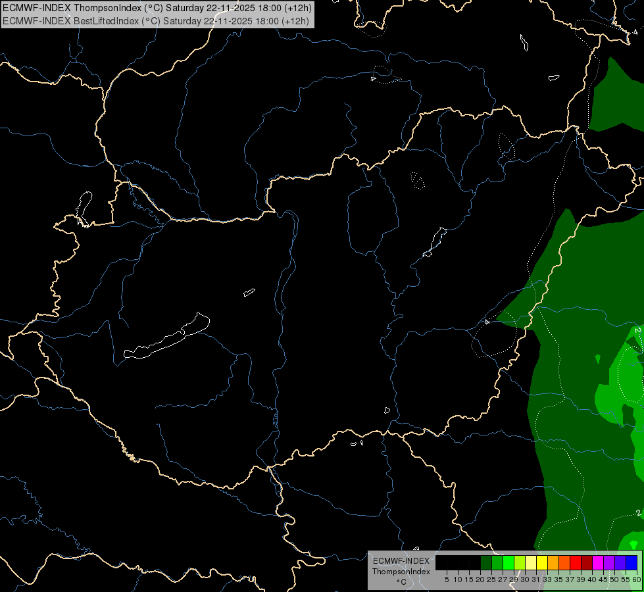
Task: Select the pale yellow 30-31 legend swatch
Action: [531, 562]
